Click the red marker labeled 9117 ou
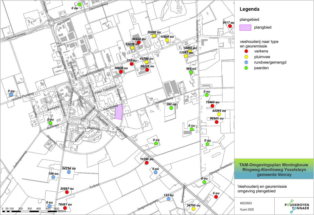314x215 pixels. pyautogui.click(x=230, y=26)
